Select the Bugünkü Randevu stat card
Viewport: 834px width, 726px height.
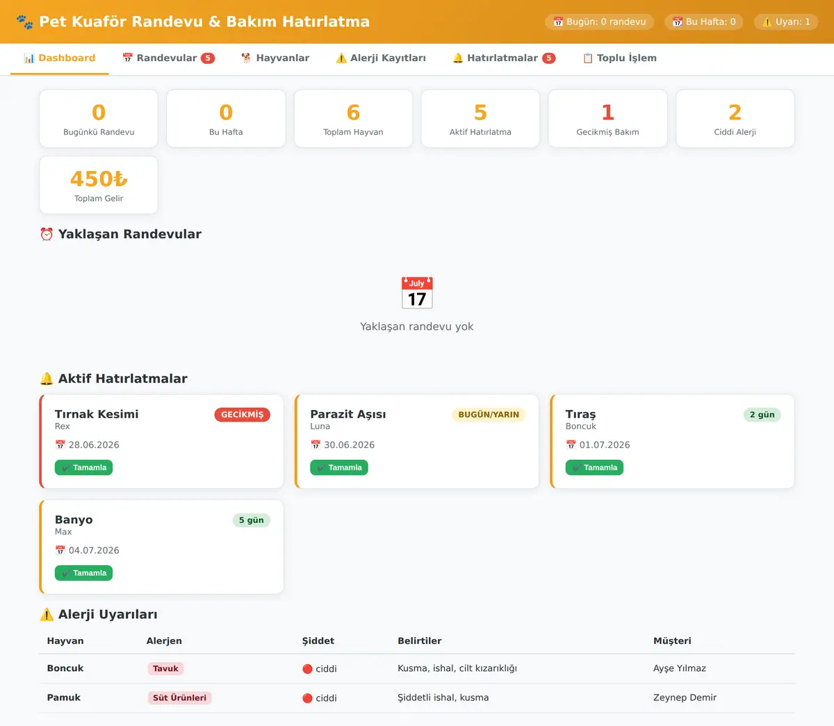99,119
